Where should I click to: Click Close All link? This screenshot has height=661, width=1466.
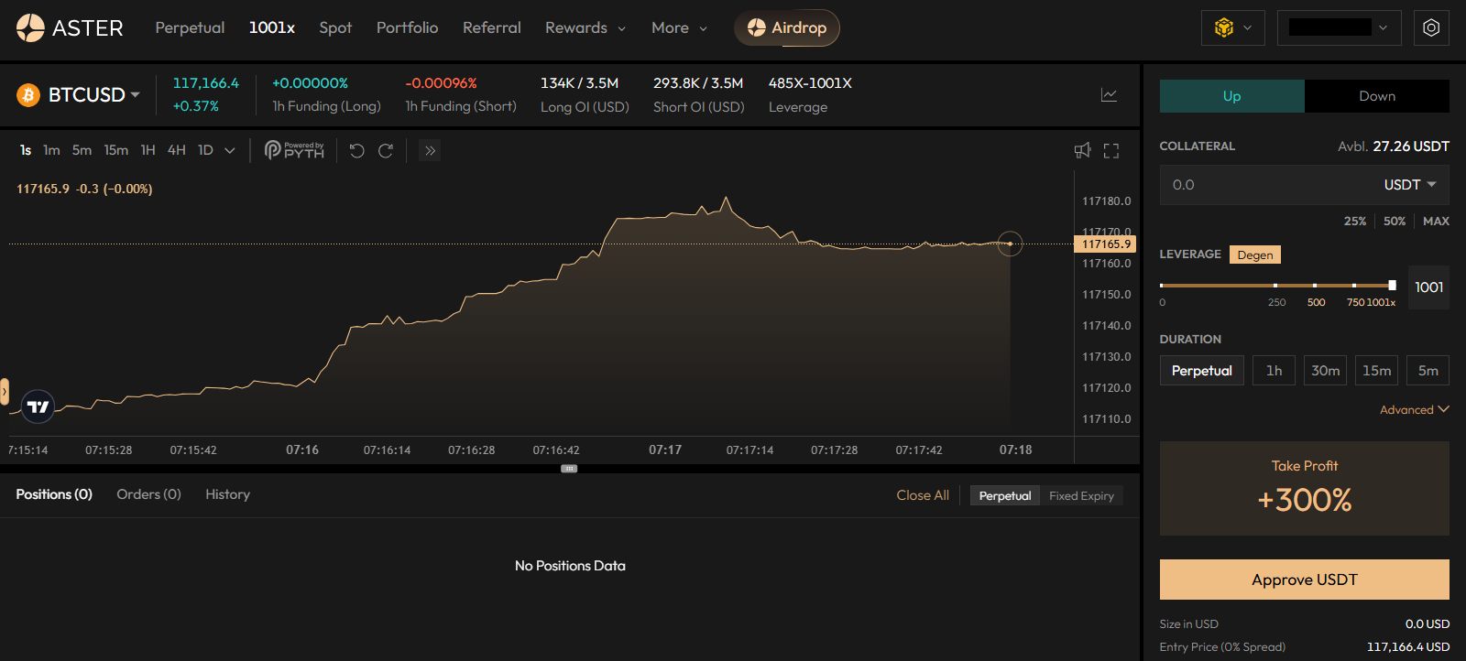tap(923, 495)
